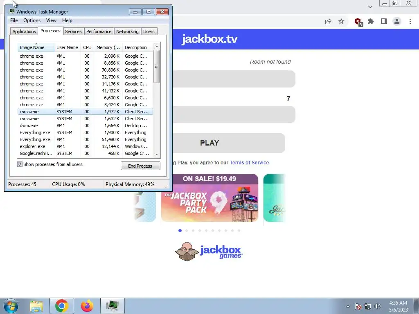
Task: Click the share page icon in Chrome
Action: 328,21
